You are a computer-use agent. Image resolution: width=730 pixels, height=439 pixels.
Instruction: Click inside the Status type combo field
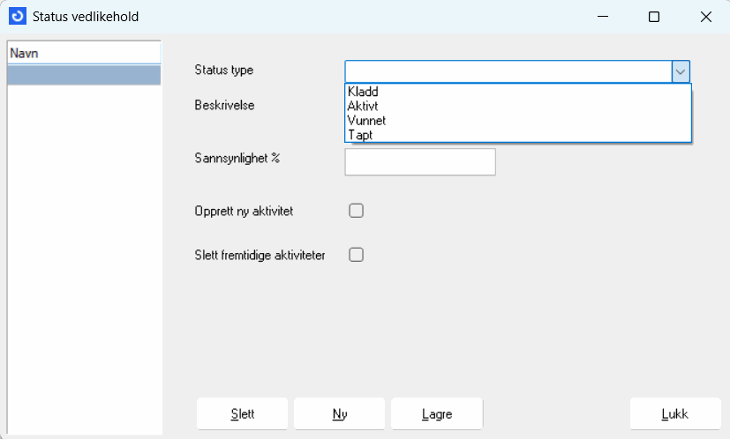tap(508, 71)
